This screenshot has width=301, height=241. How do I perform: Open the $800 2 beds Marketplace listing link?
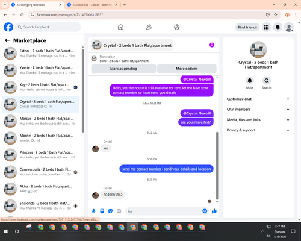pos(124,61)
